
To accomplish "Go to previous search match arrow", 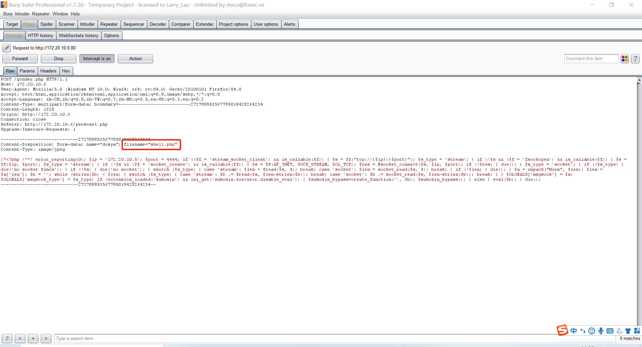I will pos(20,338).
